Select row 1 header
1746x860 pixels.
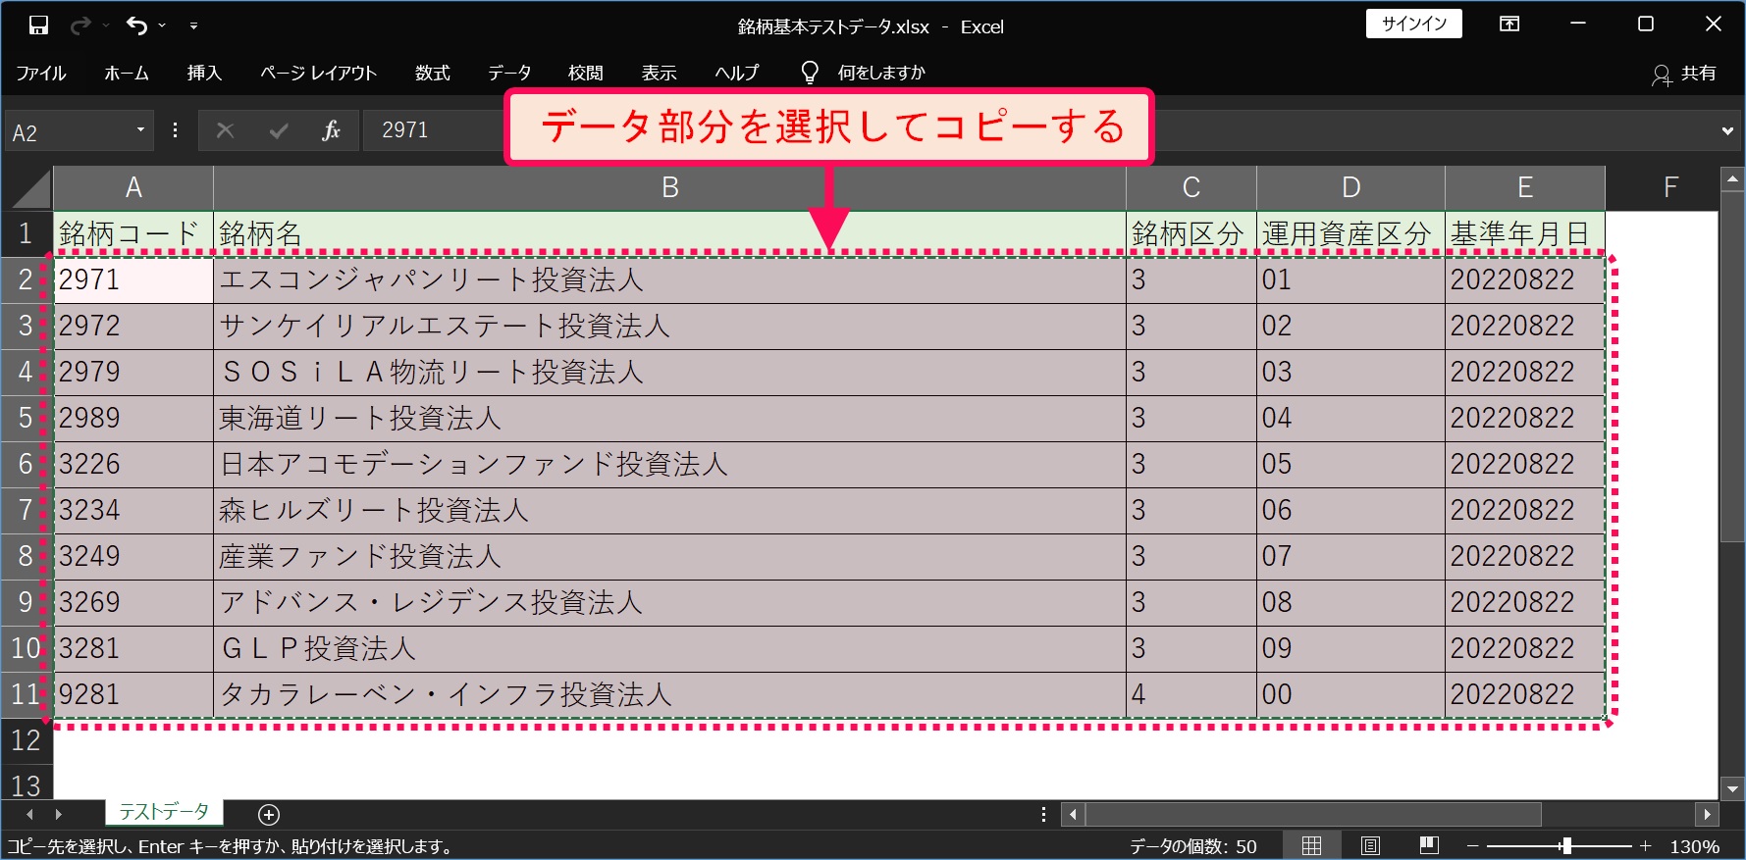[x=26, y=233]
